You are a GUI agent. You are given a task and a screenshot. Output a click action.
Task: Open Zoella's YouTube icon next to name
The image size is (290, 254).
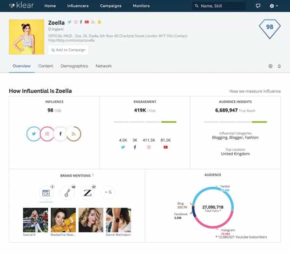click(x=86, y=22)
